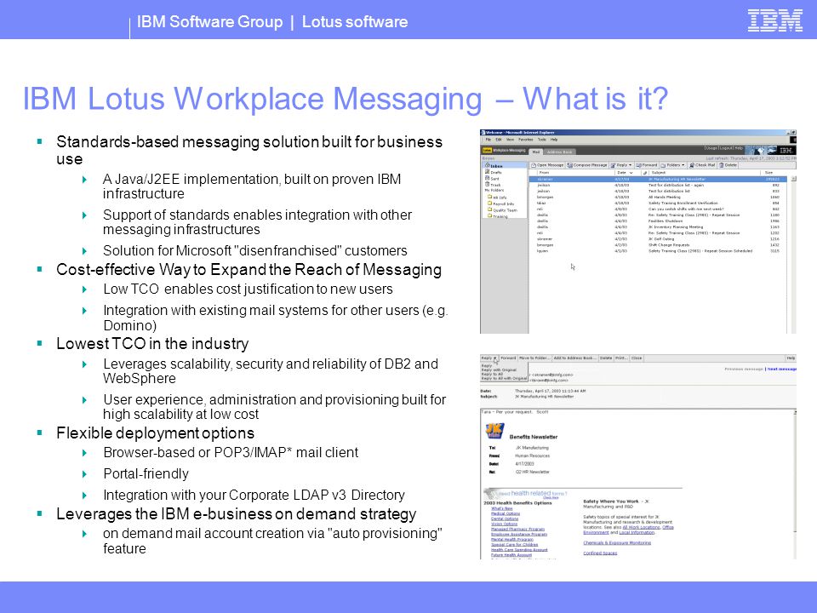
Task: Click the Quality Team folder icon
Action: [x=490, y=209]
